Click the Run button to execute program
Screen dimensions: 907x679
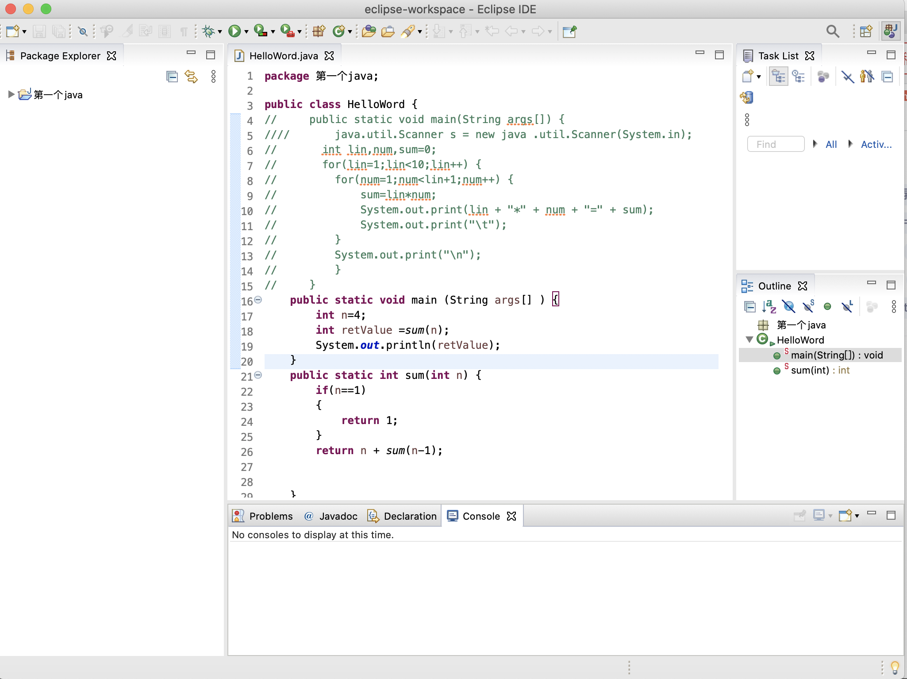pos(235,31)
